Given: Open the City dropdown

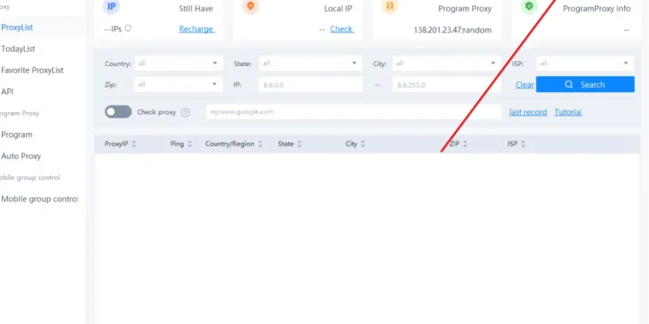Looking at the screenshot, I should [447, 63].
